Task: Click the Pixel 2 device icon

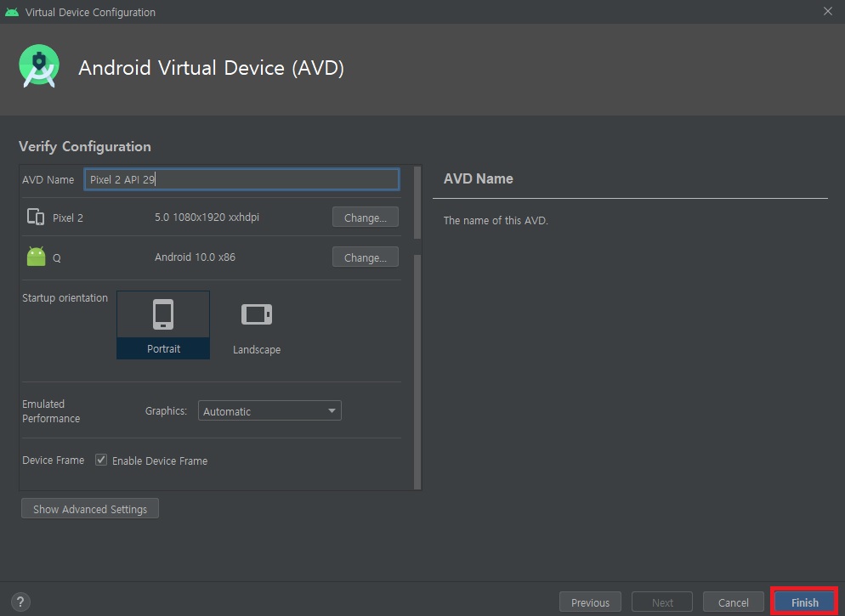Action: click(36, 217)
